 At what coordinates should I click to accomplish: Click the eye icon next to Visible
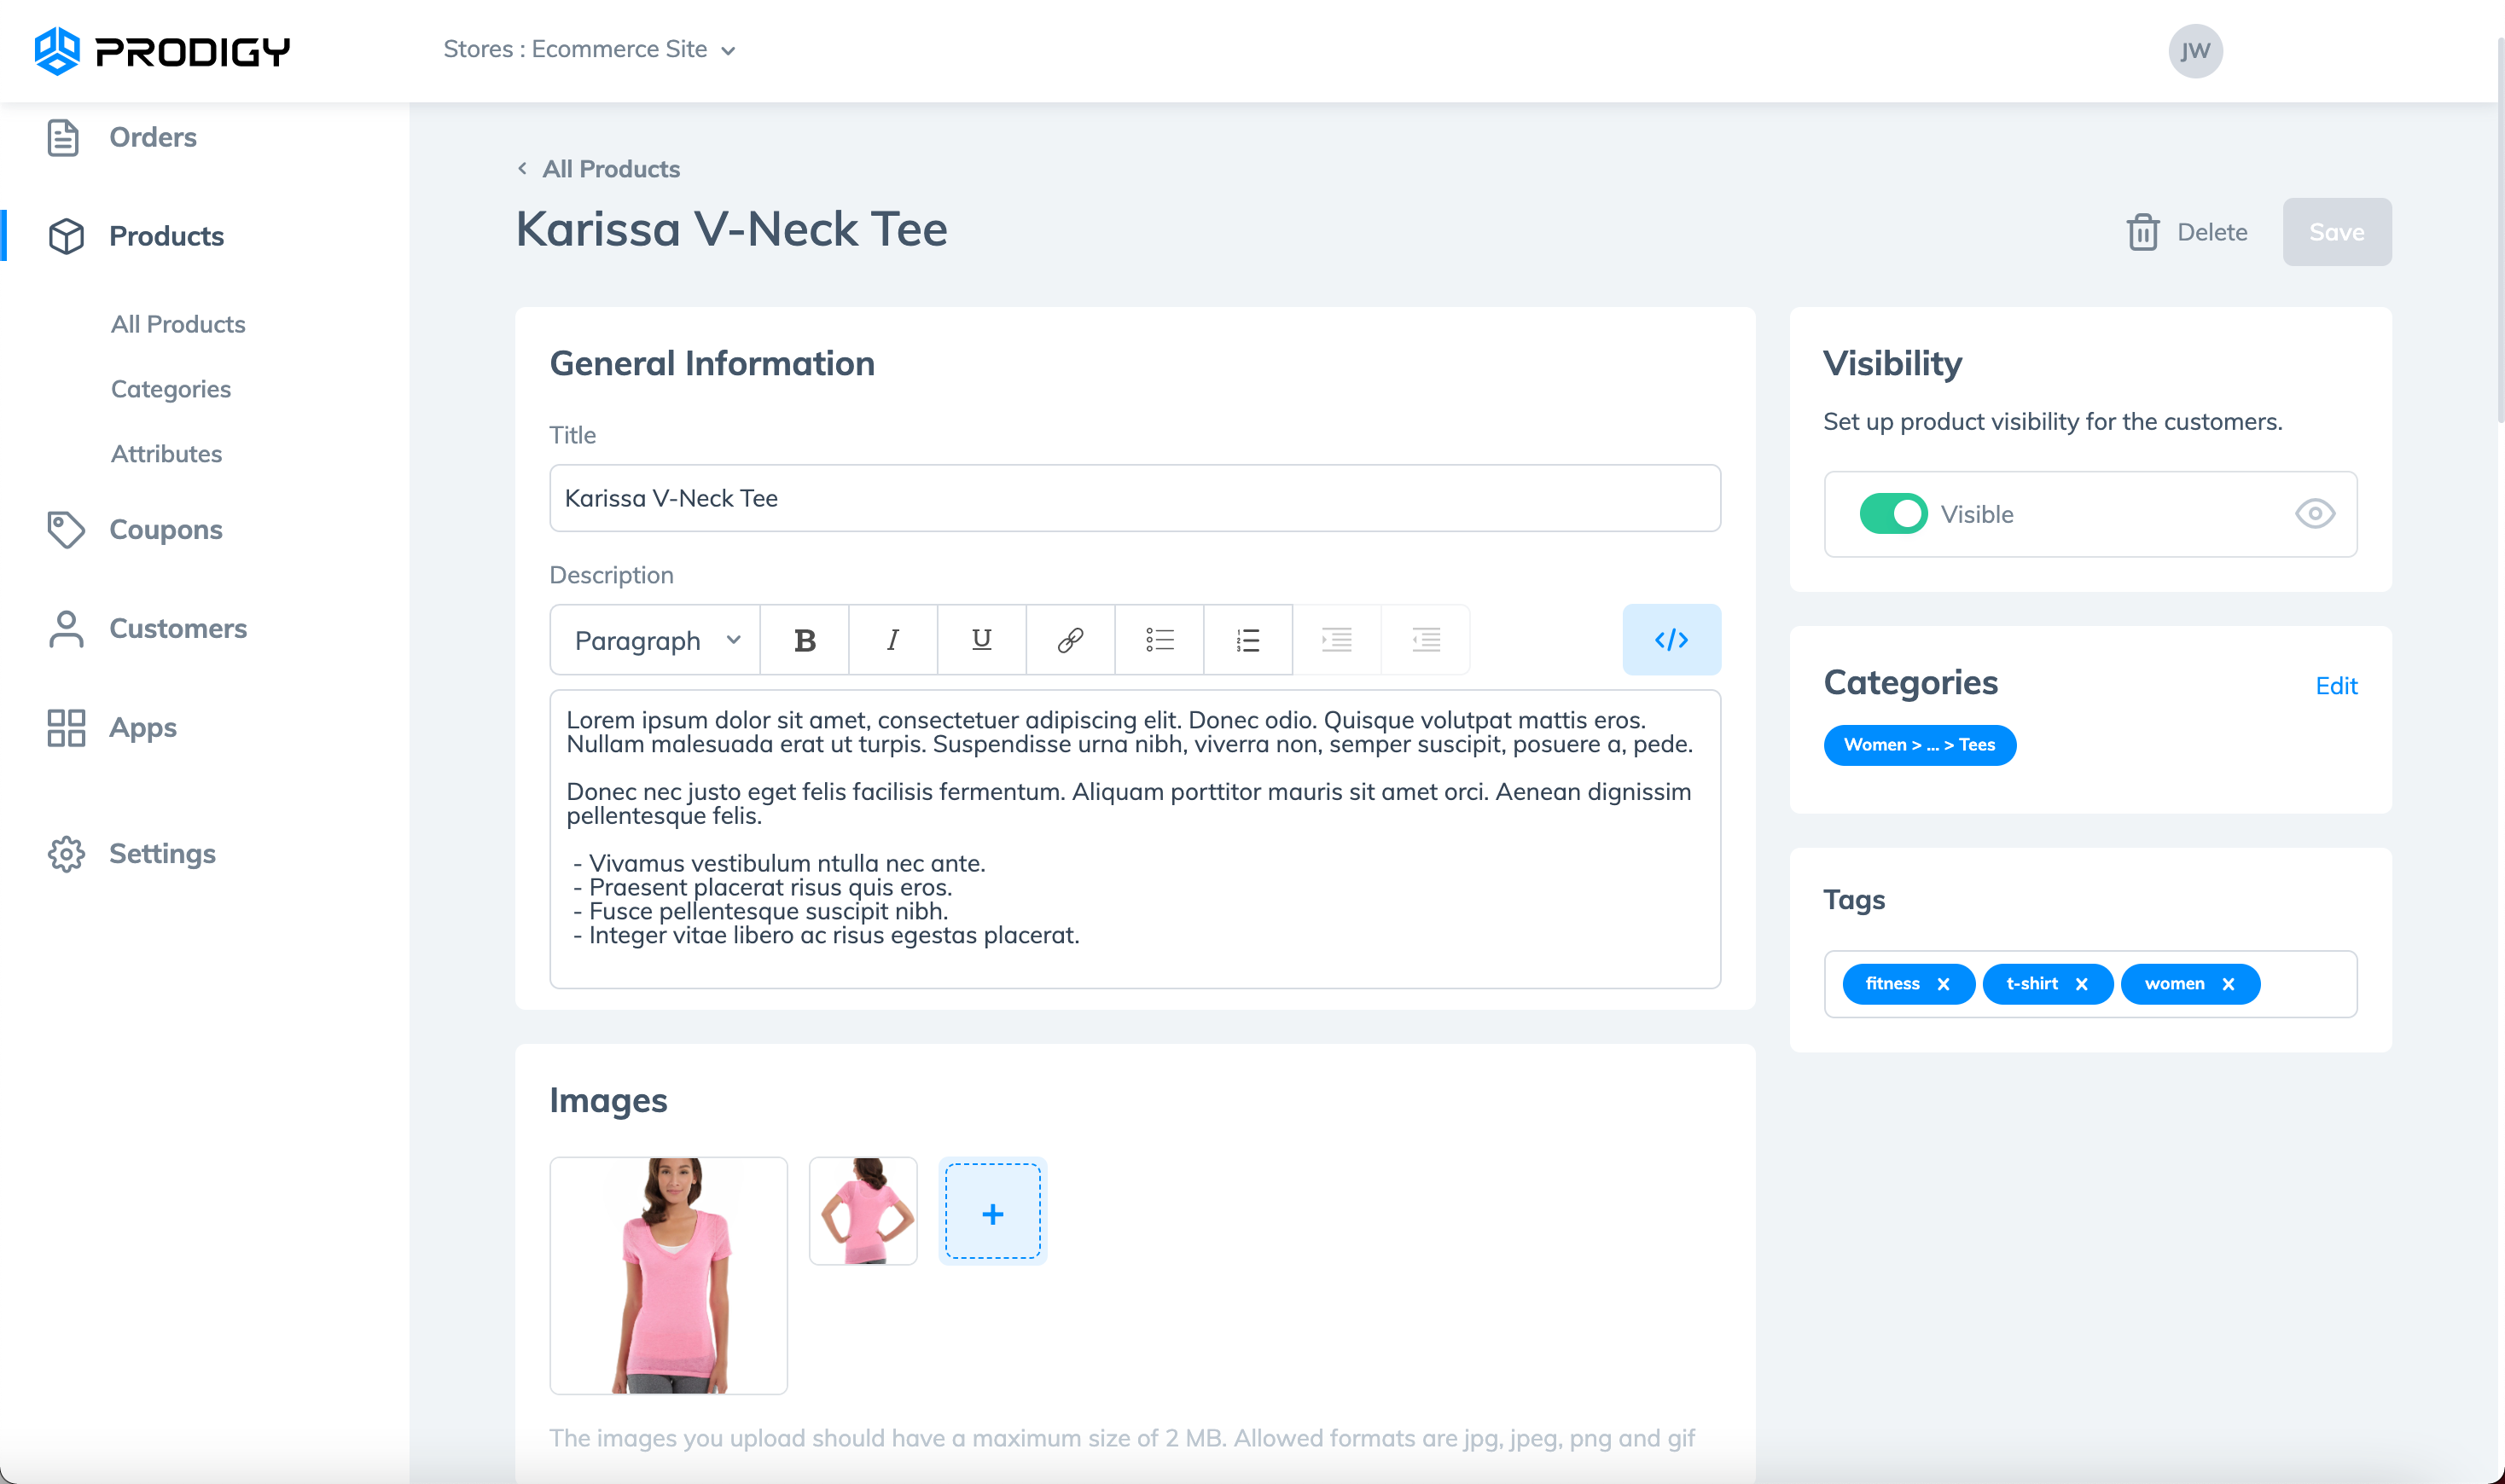[x=2314, y=513]
